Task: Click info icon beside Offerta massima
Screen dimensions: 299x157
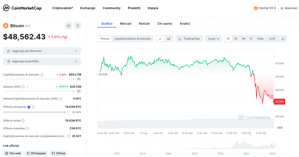Action: point(27,128)
